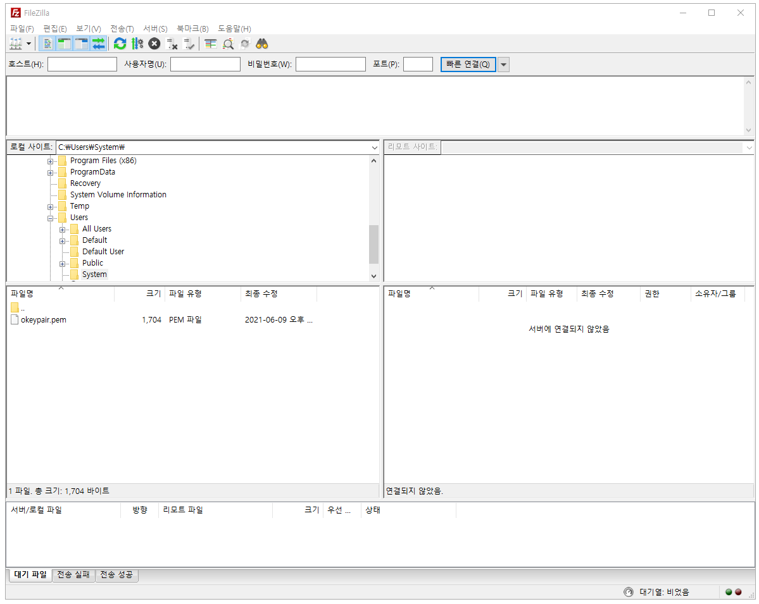Image resolution: width=759 pixels, height=604 pixels.
Task: Reconnect to the last server
Action: click(x=189, y=44)
